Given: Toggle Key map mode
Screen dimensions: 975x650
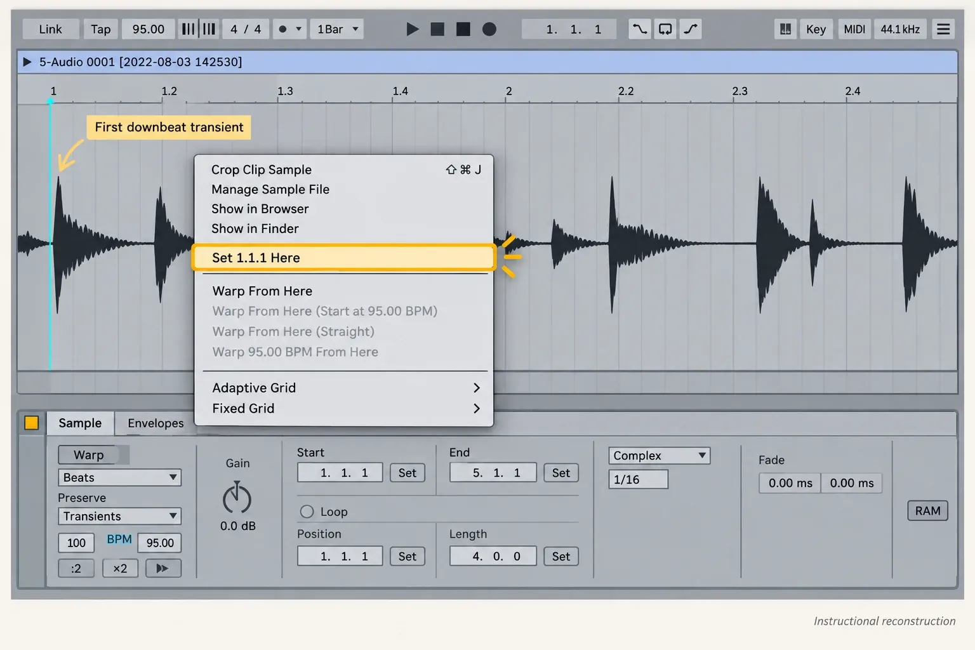Looking at the screenshot, I should (x=816, y=29).
